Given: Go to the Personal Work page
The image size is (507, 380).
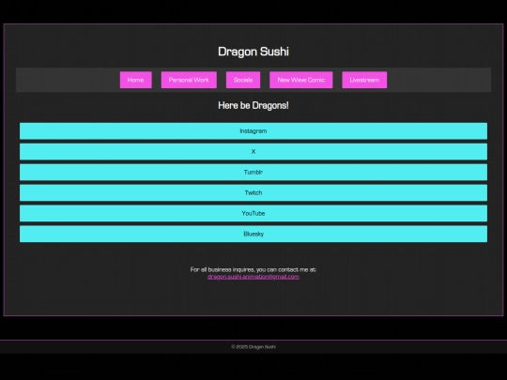Looking at the screenshot, I should 189,80.
